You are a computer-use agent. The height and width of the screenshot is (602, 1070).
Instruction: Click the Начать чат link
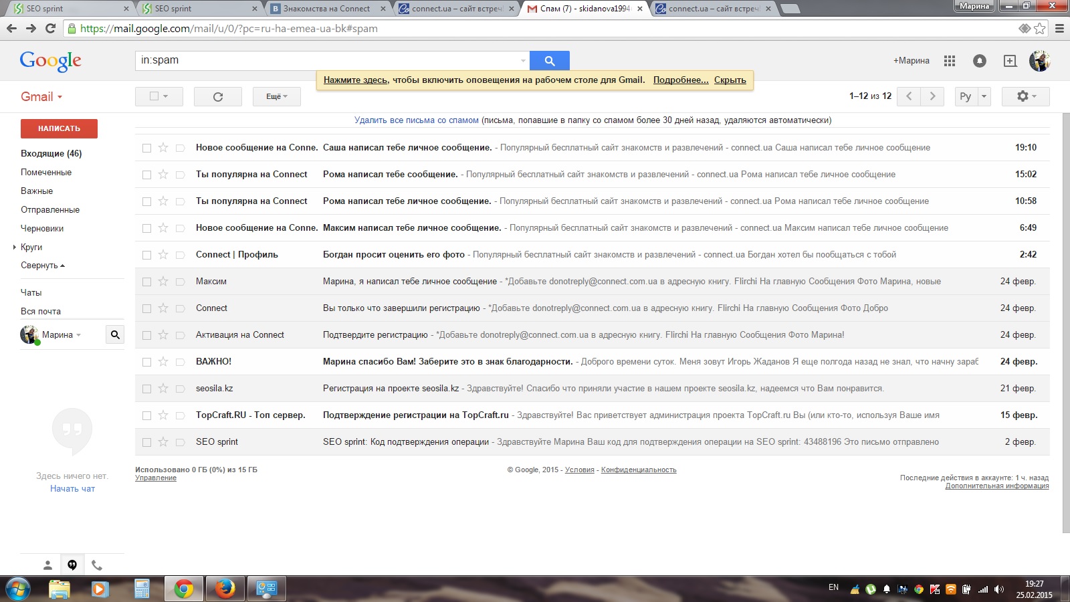click(x=72, y=489)
